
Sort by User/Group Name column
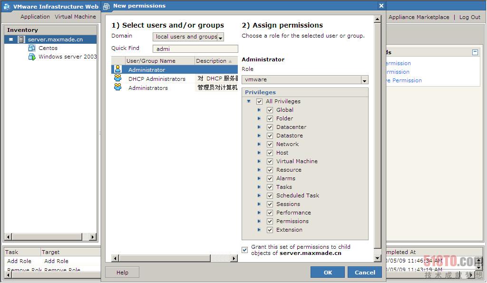[x=160, y=61]
